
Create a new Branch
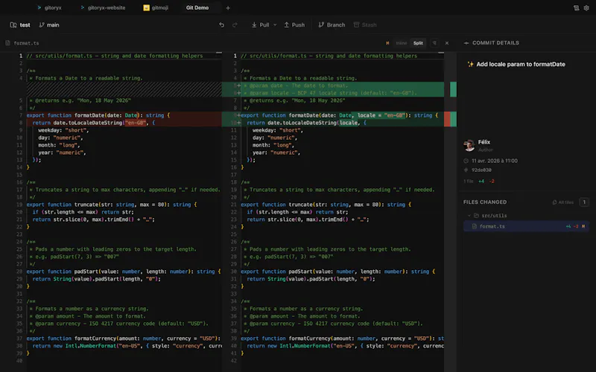[332, 25]
